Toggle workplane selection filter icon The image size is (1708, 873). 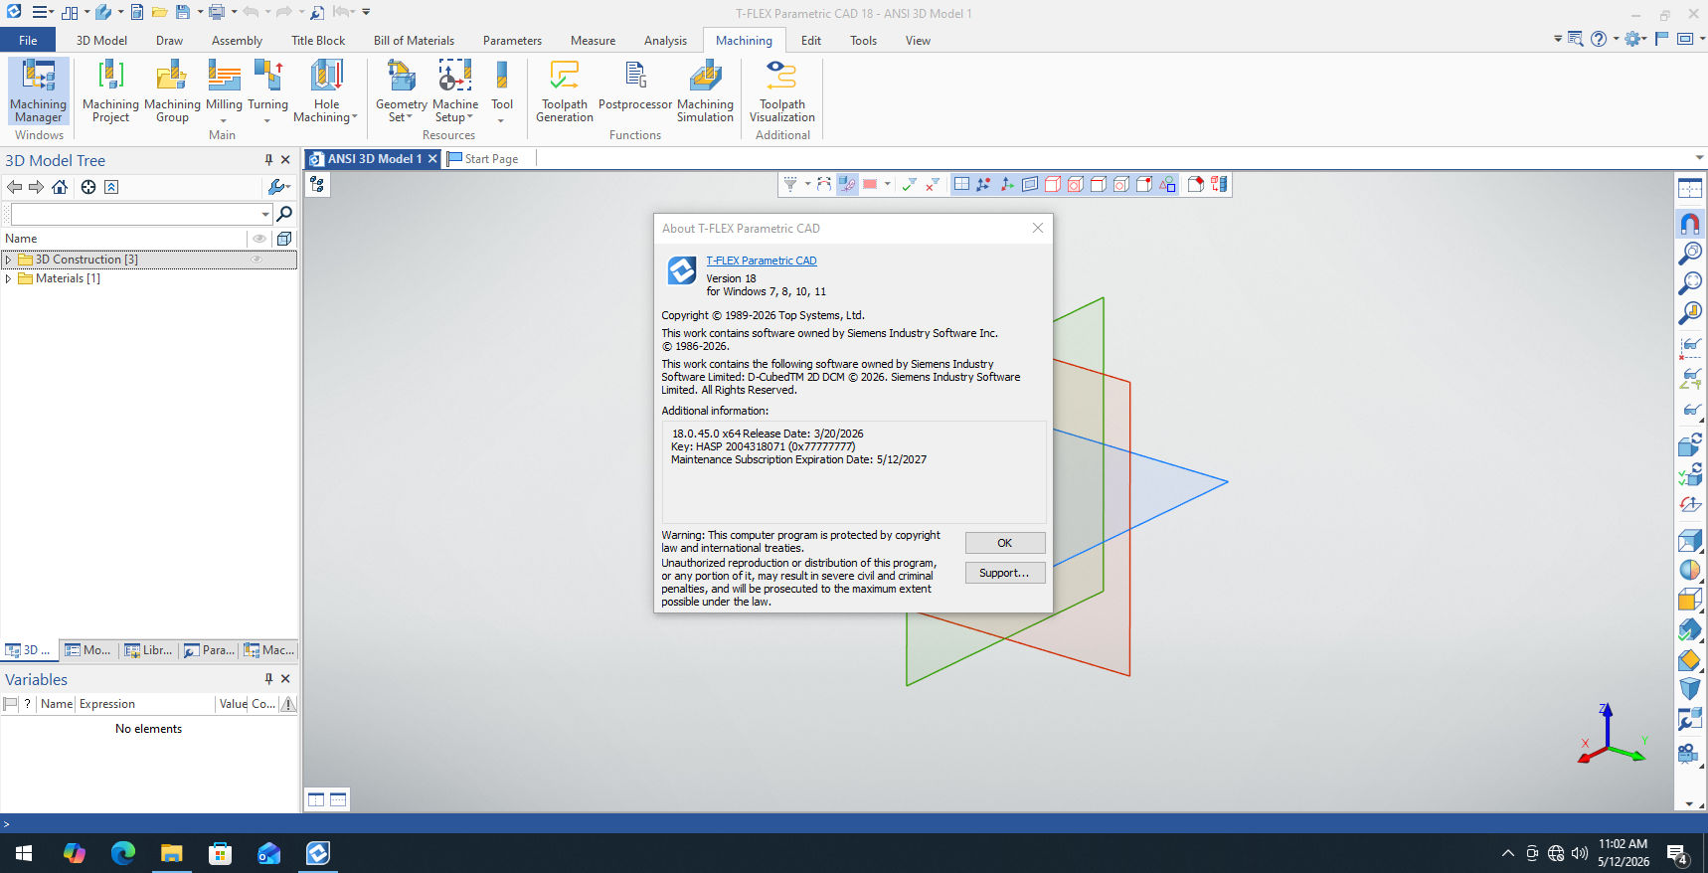(x=961, y=184)
